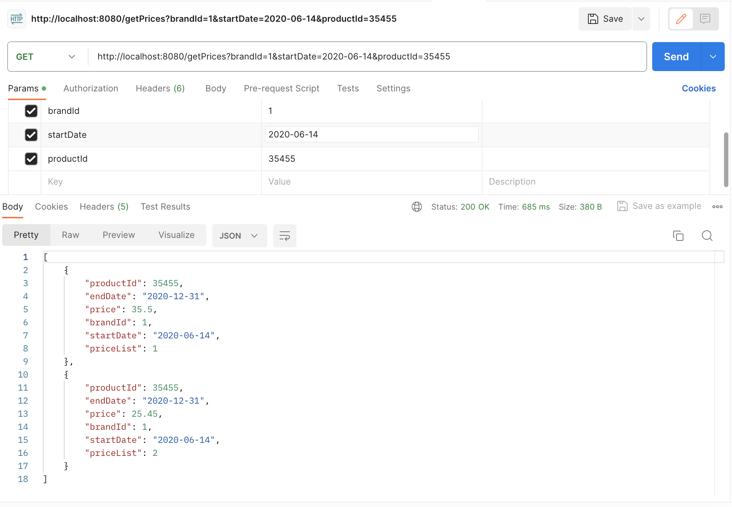
Task: Copy response body with copy icon
Action: tap(678, 236)
